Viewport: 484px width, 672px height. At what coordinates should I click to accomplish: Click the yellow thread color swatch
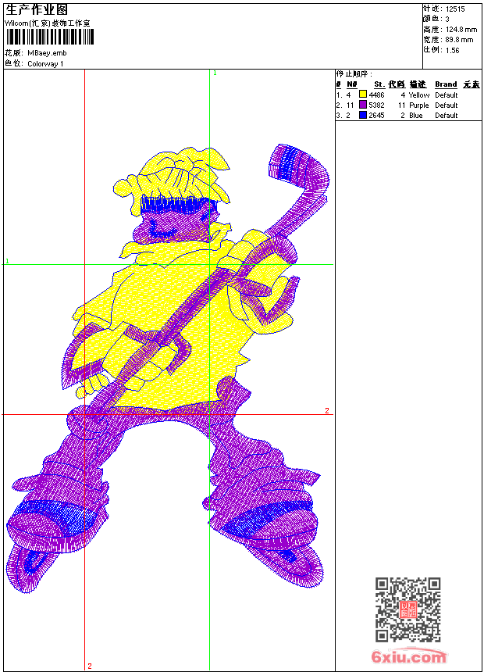363,95
